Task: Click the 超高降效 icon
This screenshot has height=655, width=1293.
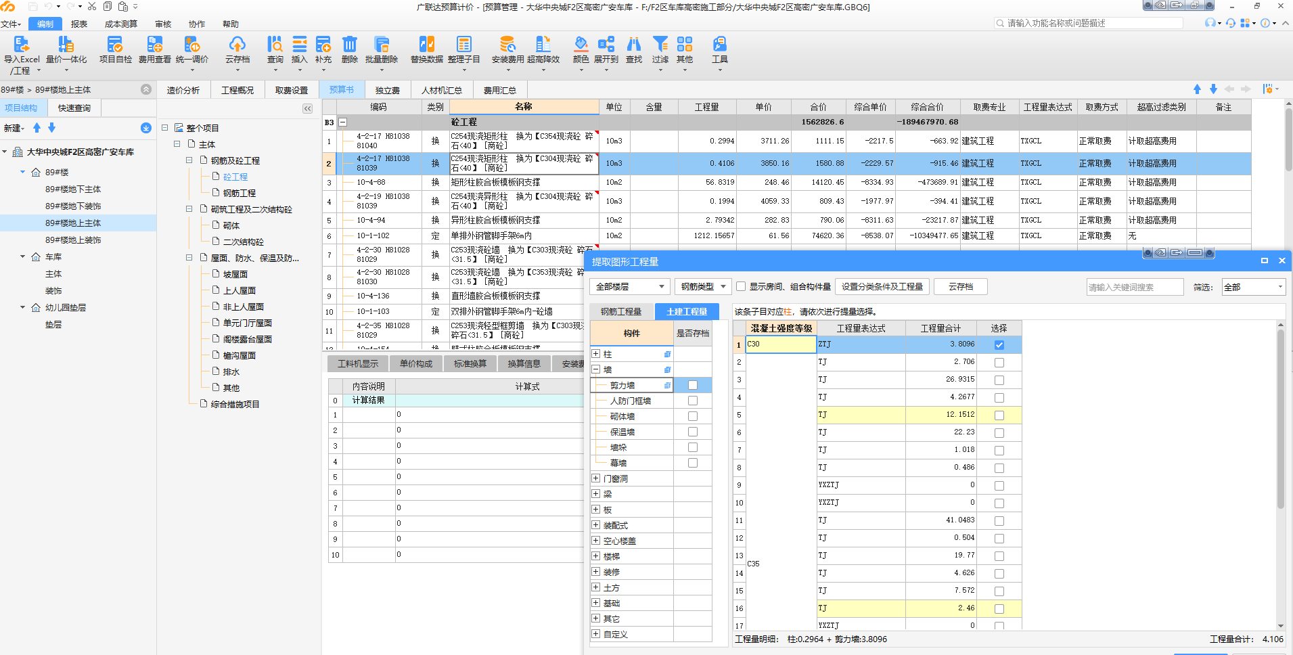Action: pos(543,45)
